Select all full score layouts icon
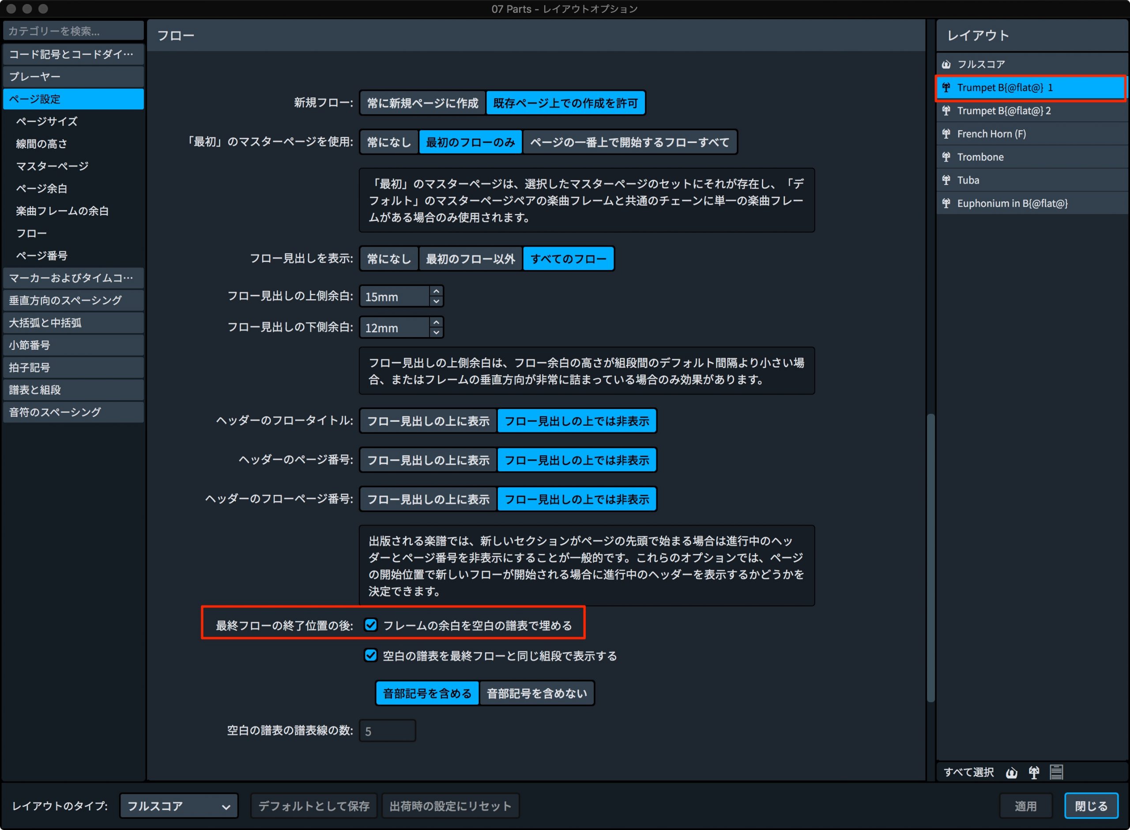Screen dimensions: 1130x830 (1011, 772)
